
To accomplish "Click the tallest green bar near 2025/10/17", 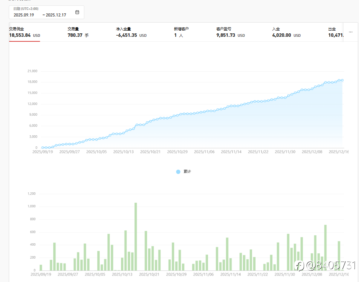I will 136,236.
